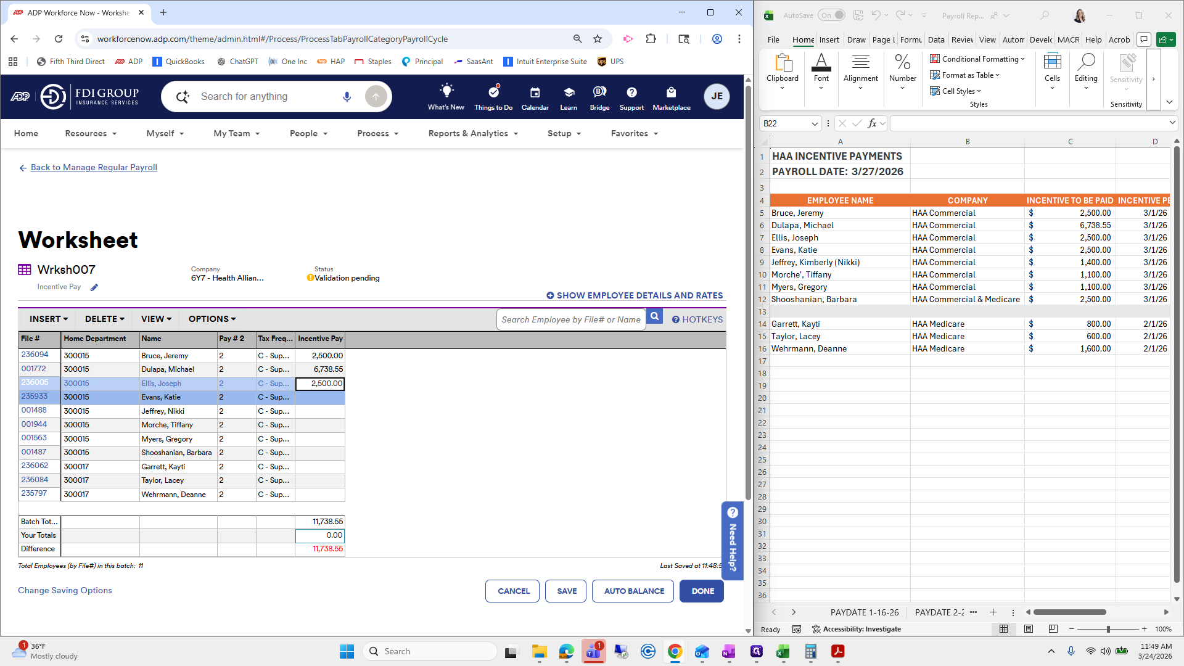This screenshot has height=666, width=1184.
Task: Open the What's New lightbulb icon
Action: pos(446,91)
